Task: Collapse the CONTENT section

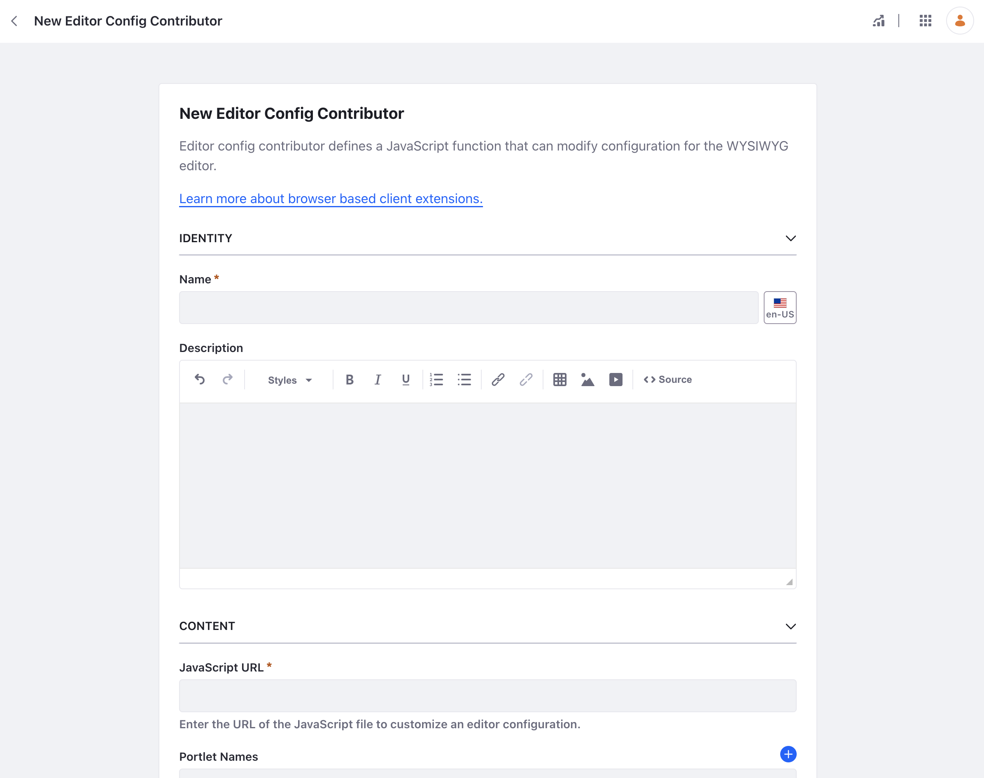Action: click(790, 626)
